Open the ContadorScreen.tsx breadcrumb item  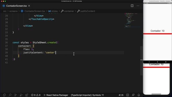pyautogui.click(x=35, y=11)
